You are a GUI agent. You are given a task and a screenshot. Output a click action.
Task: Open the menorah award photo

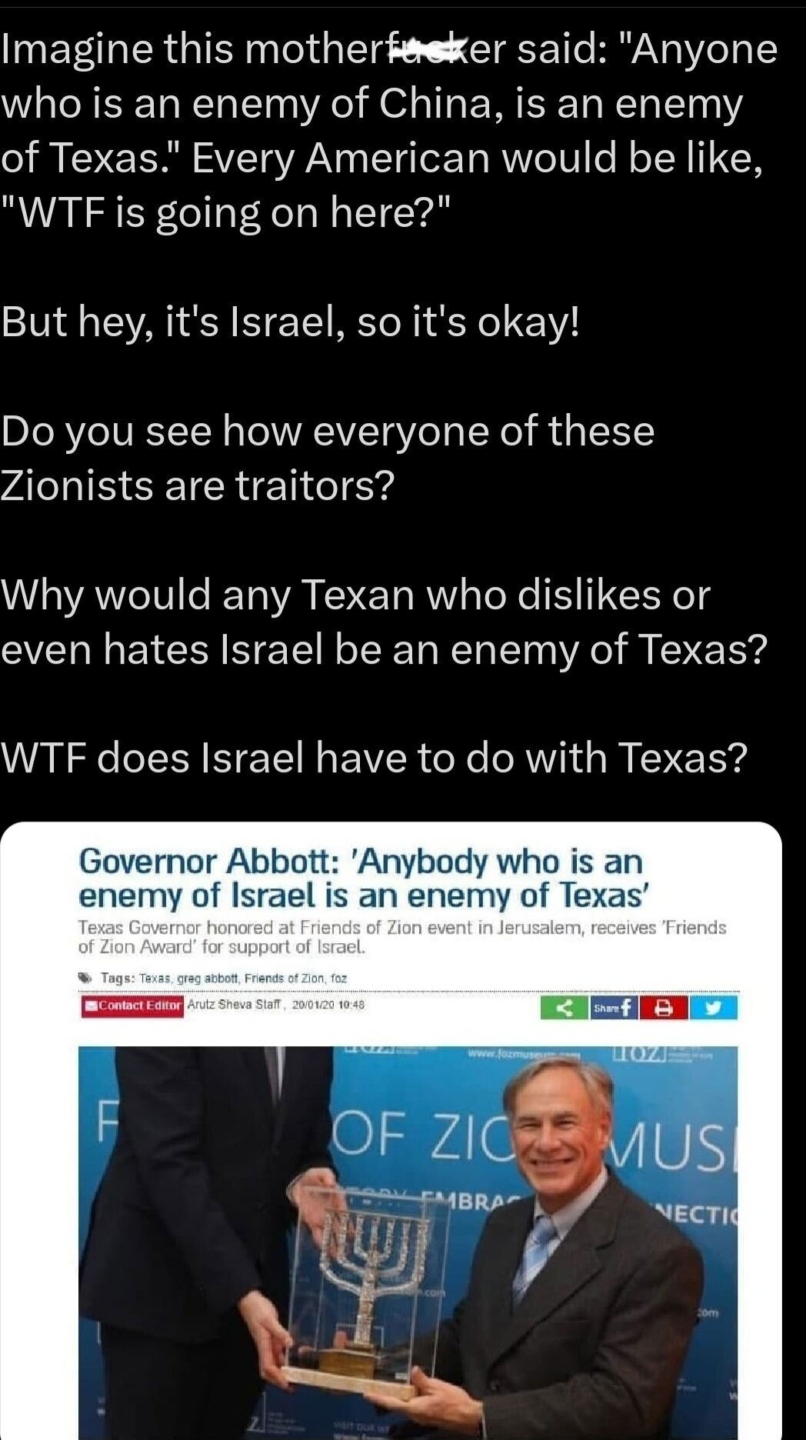(x=408, y=1242)
